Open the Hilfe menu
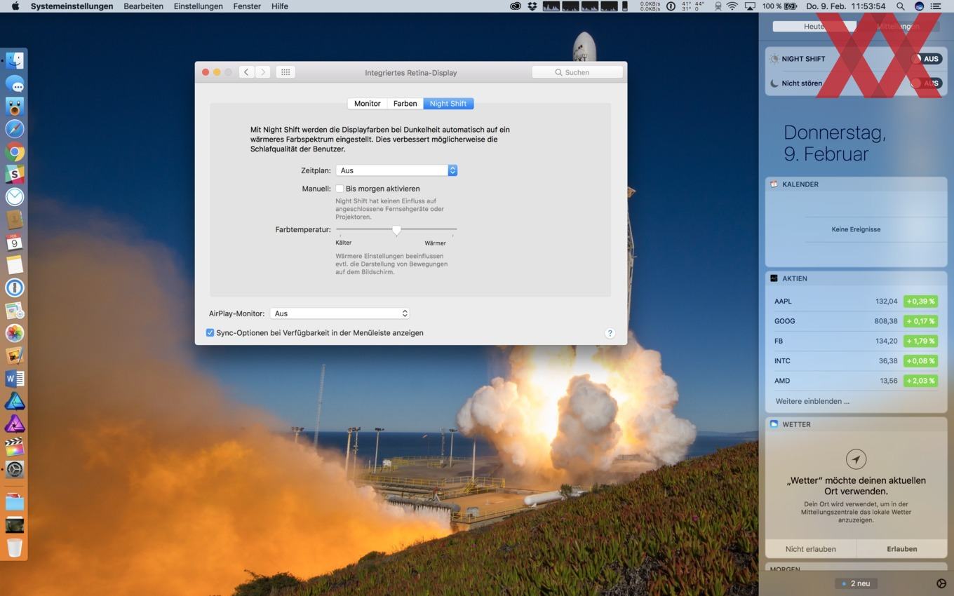 [x=279, y=6]
